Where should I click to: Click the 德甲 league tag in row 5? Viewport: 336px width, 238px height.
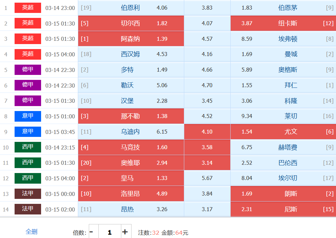coord(28,70)
